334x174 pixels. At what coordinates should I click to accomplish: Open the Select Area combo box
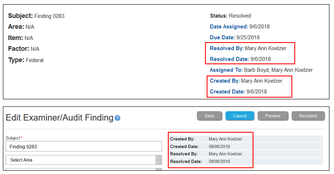click(84, 160)
